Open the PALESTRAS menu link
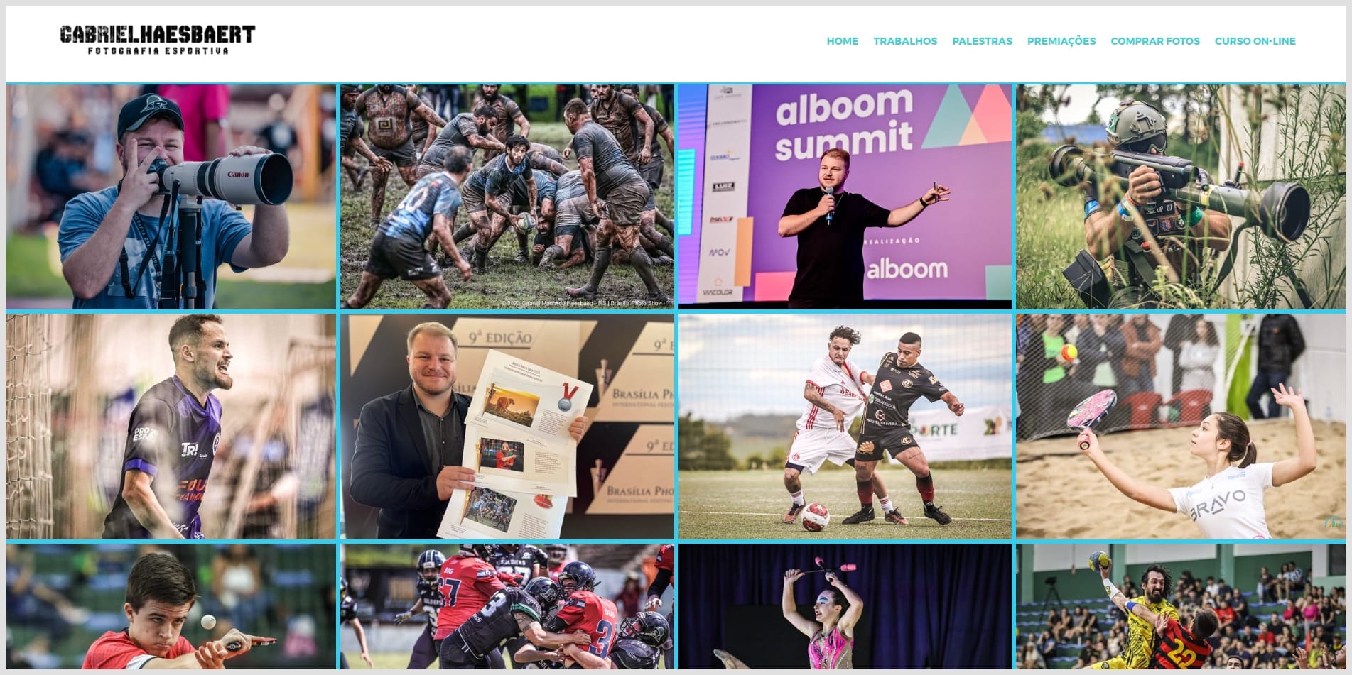 982,41
